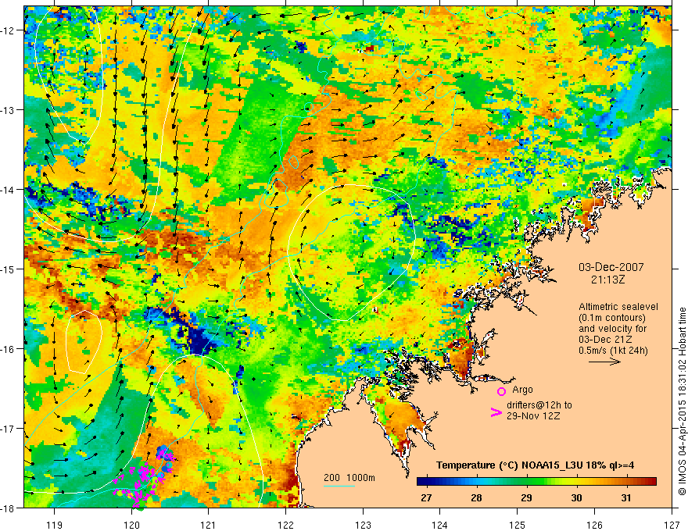Click the 'Altimetric sealevel' legend text
The image size is (688, 531).
coord(618,307)
